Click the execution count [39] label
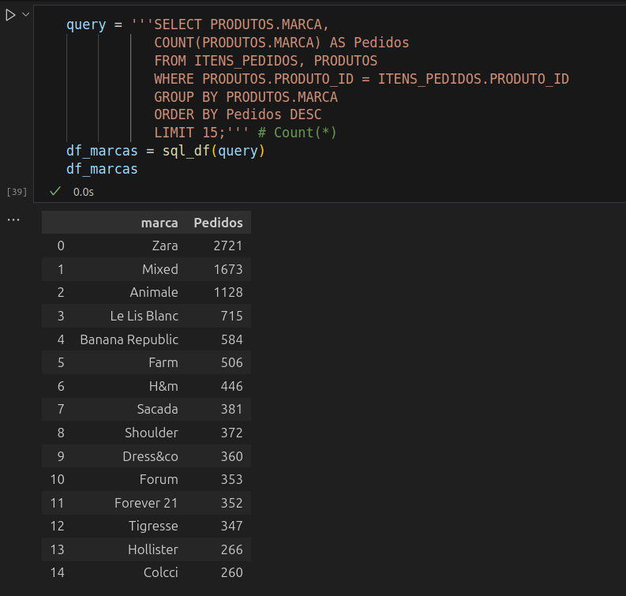626x596 pixels. point(17,192)
